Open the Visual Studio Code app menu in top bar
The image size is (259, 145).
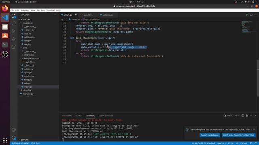25,2
